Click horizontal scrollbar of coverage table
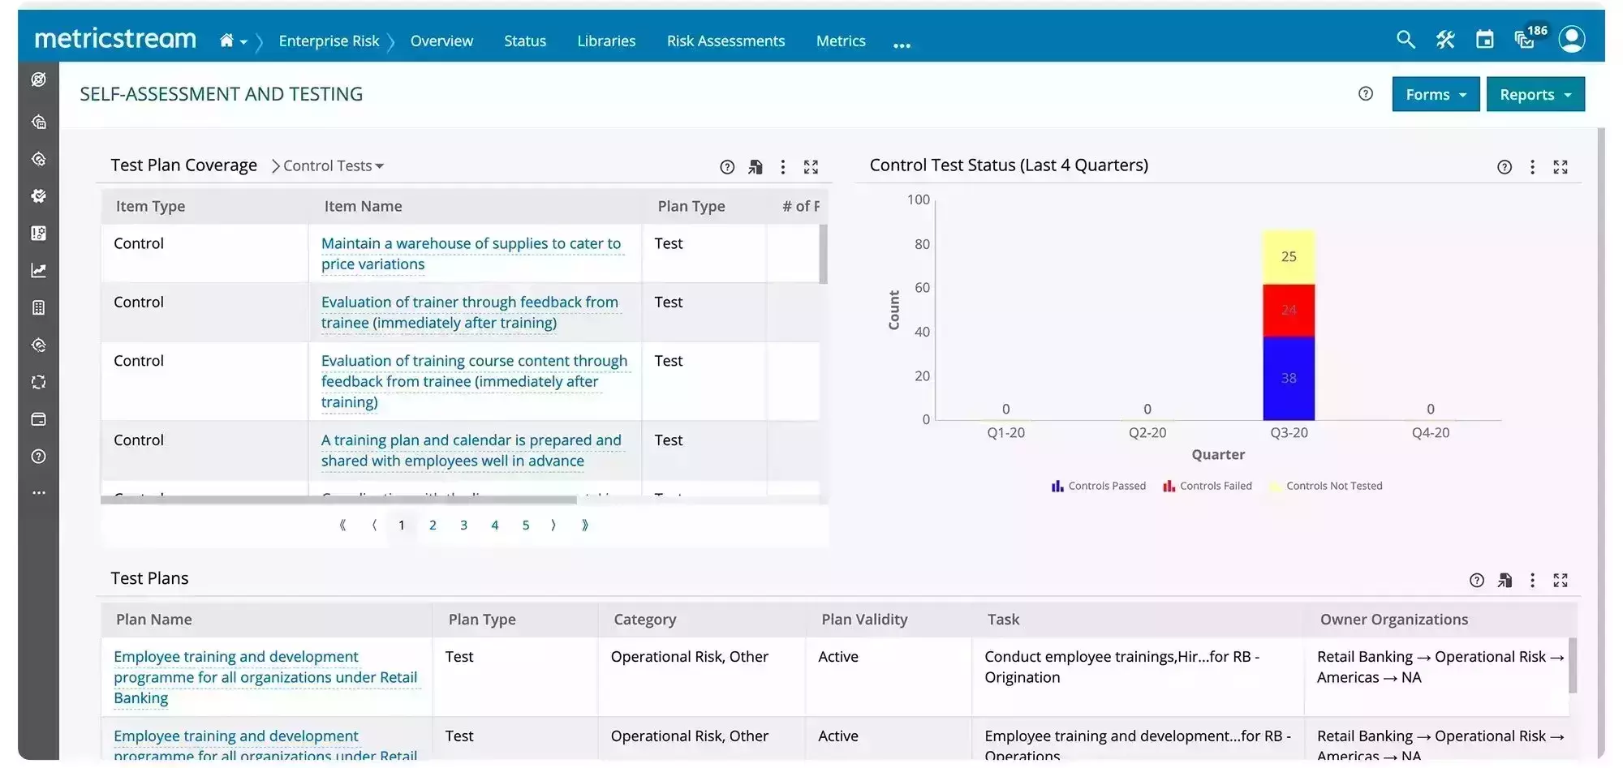1623x768 pixels. pos(338,500)
